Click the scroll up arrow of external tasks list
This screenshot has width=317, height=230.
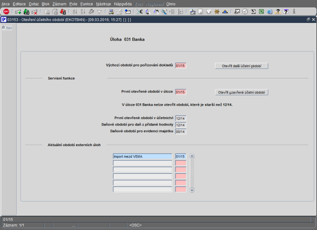(192, 156)
